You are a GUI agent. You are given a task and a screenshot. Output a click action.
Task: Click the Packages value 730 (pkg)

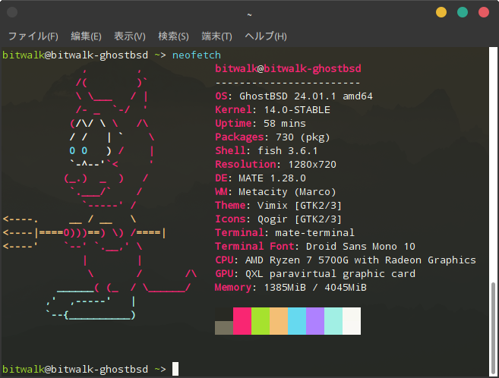(x=302, y=137)
